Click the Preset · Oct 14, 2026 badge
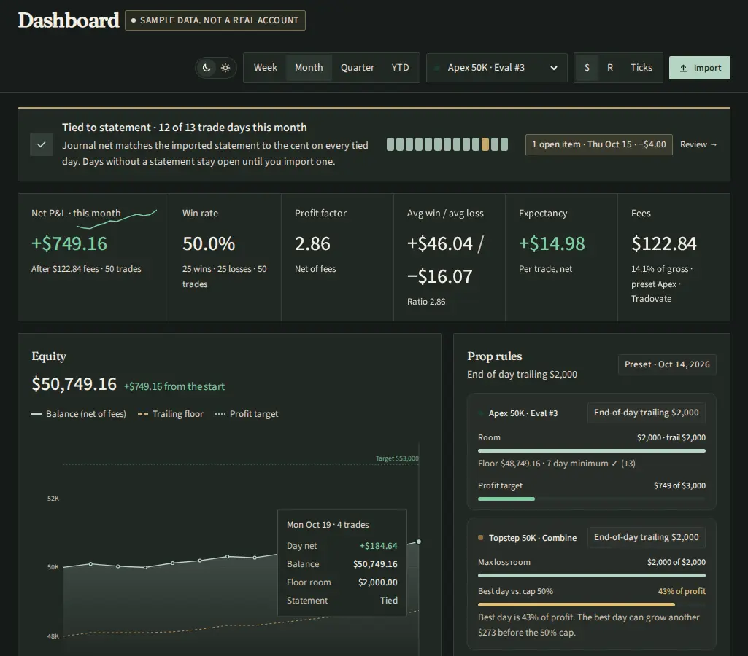This screenshot has height=656, width=748. pyautogui.click(x=667, y=364)
